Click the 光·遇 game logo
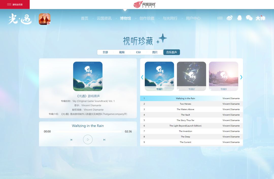The width and height of the screenshot is (274, 179). click(20, 19)
